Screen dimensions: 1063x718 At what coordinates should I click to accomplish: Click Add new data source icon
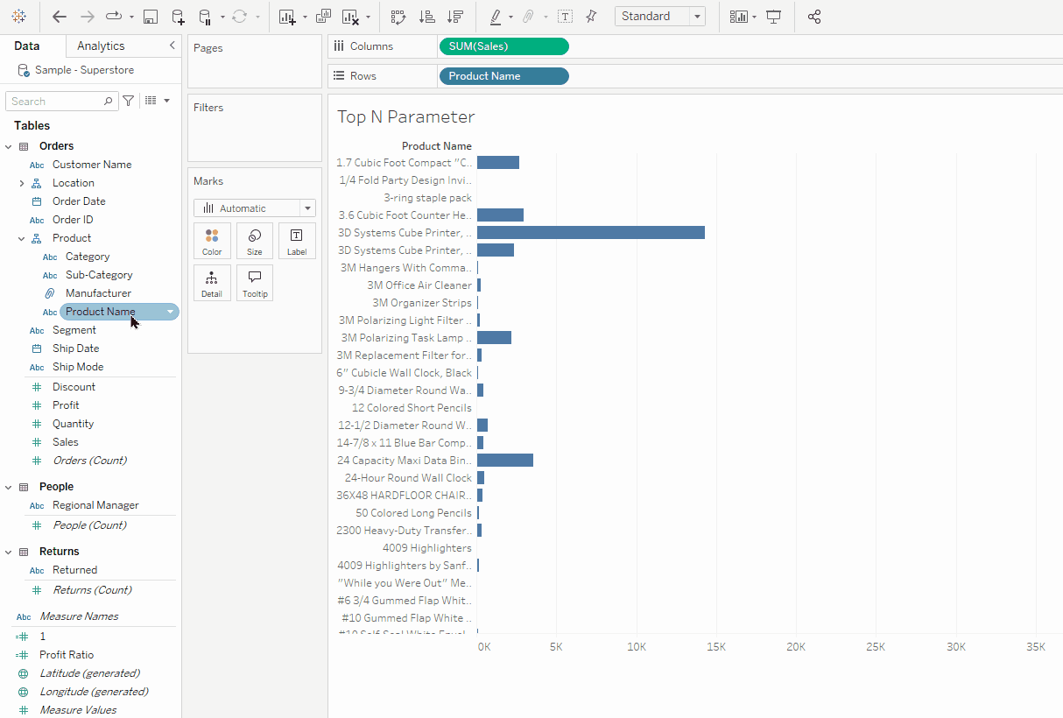[178, 17]
